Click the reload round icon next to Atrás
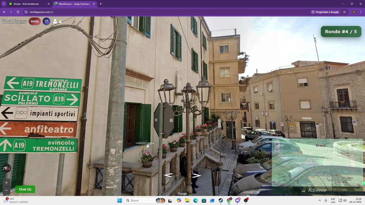 point(46,21)
